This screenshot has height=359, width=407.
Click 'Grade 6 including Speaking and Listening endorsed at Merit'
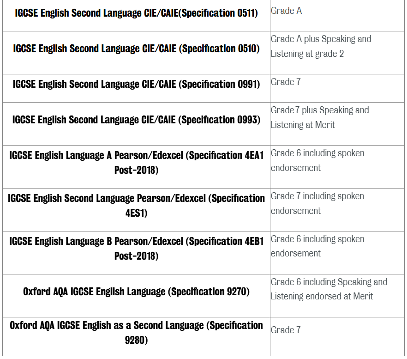[x=329, y=289]
